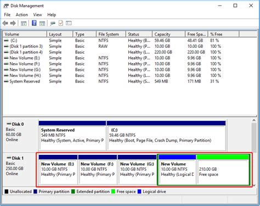
Task: Select New Volume (E:) partition block on Disk 1
Action: point(58,169)
